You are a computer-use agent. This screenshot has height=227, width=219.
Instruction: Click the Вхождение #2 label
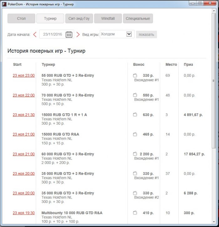[146, 197]
